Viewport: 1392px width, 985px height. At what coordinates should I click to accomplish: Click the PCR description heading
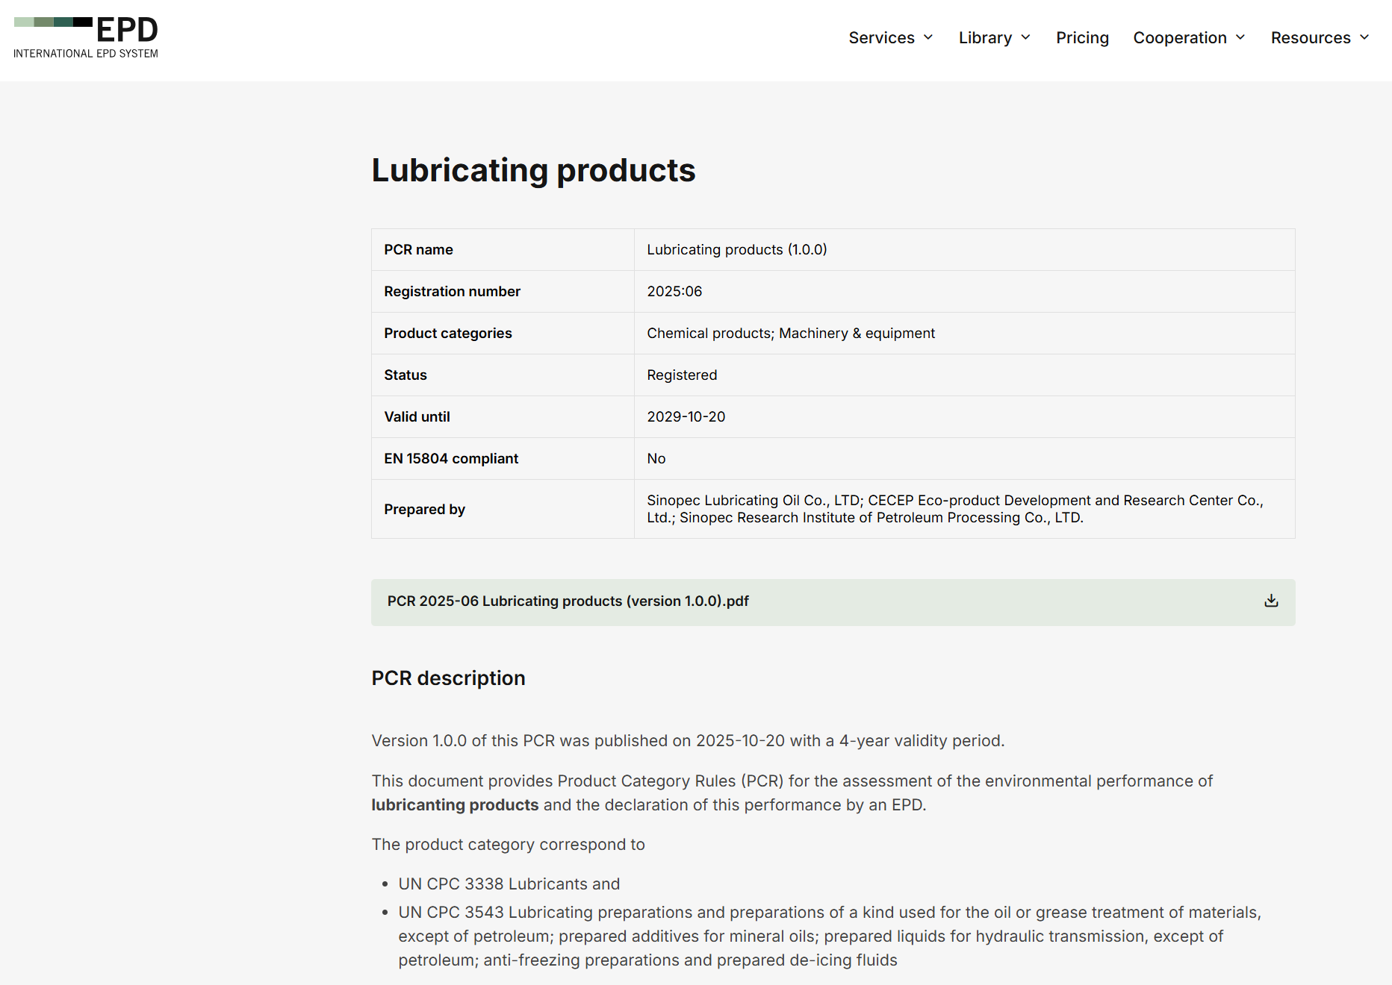click(x=448, y=678)
